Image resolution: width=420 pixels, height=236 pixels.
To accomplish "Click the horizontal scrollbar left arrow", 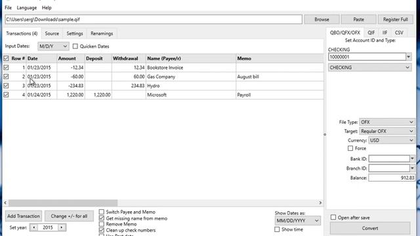I will [5, 203].
